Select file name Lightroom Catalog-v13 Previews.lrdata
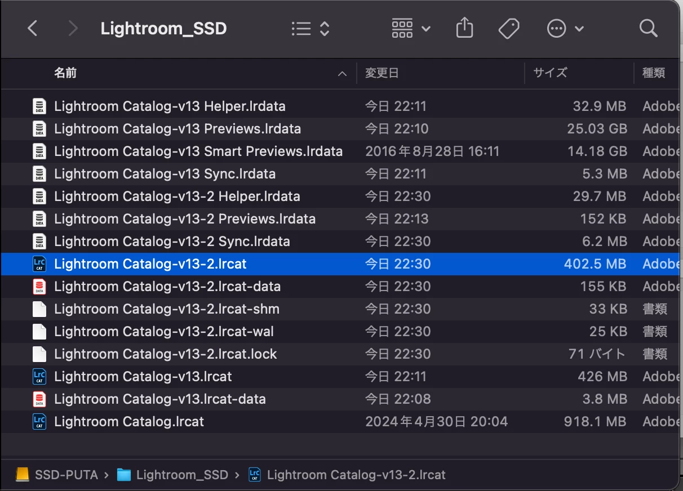Image resolution: width=683 pixels, height=491 pixels. (178, 129)
